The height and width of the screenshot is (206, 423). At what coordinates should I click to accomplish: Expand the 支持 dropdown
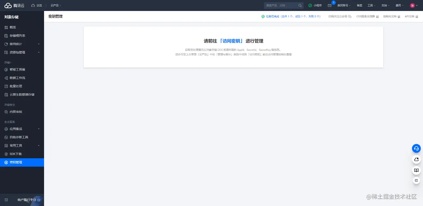(385, 5)
